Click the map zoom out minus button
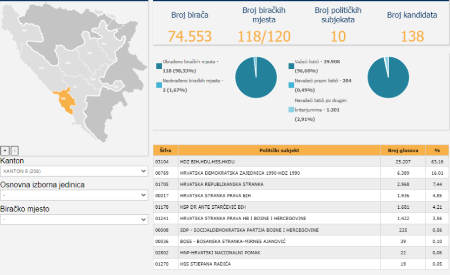 click(x=14, y=150)
